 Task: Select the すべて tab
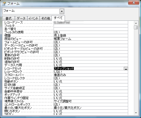point(58,18)
